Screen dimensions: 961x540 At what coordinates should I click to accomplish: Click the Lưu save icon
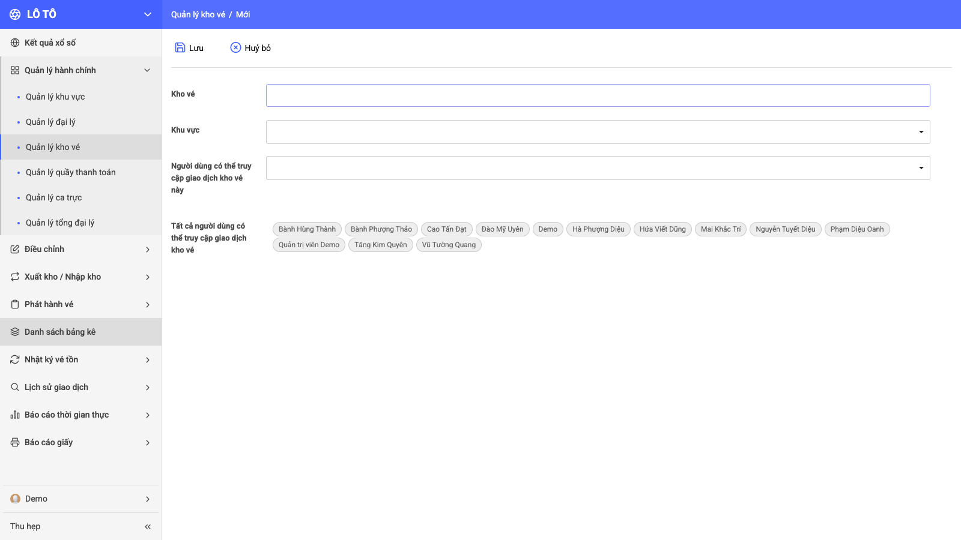(x=180, y=47)
